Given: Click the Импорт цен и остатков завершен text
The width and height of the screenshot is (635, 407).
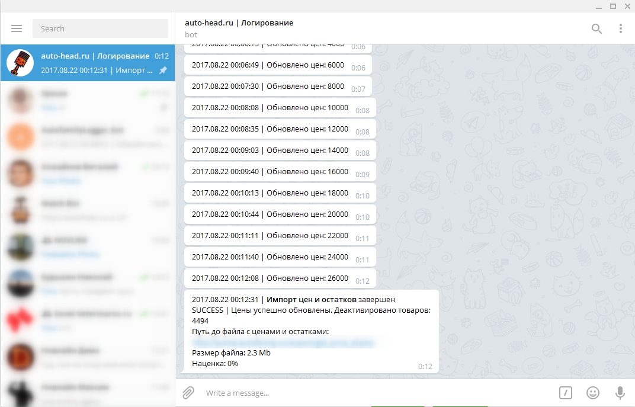Looking at the screenshot, I should pos(331,300).
